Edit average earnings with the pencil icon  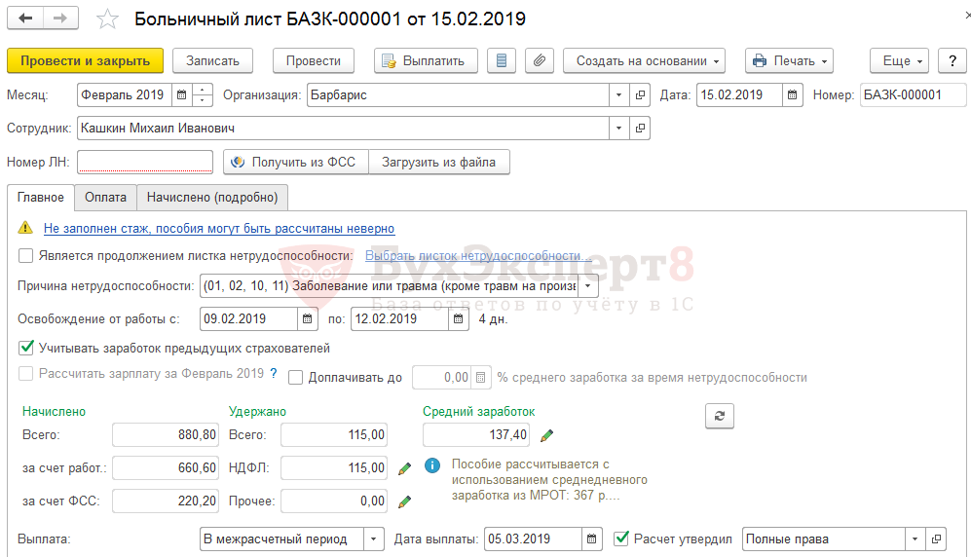coord(547,435)
